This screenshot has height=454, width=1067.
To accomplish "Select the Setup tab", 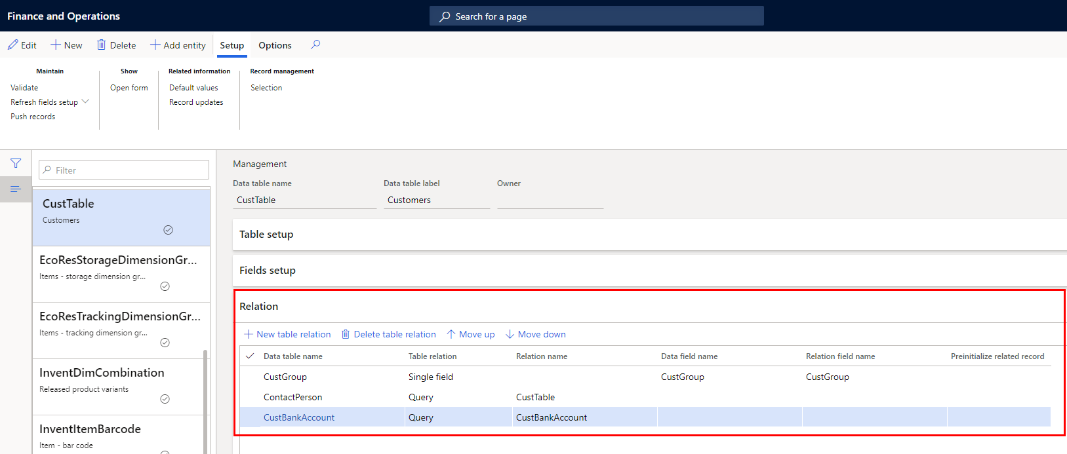I will [x=232, y=45].
